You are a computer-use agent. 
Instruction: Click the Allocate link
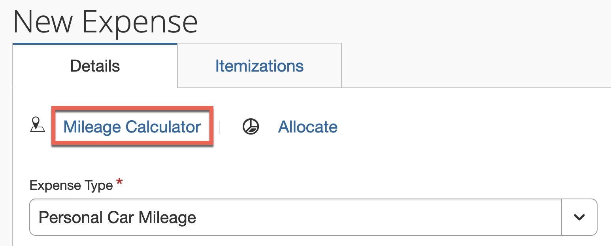coord(308,127)
